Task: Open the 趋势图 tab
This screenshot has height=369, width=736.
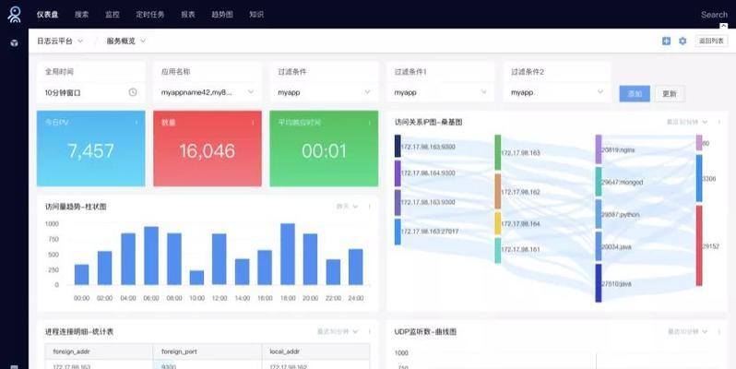Action: pos(222,15)
